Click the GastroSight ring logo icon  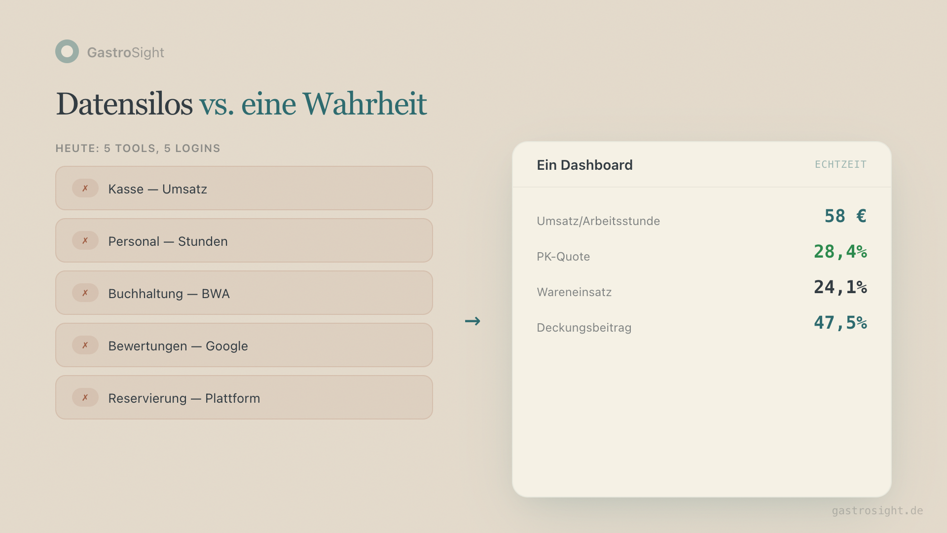click(67, 51)
